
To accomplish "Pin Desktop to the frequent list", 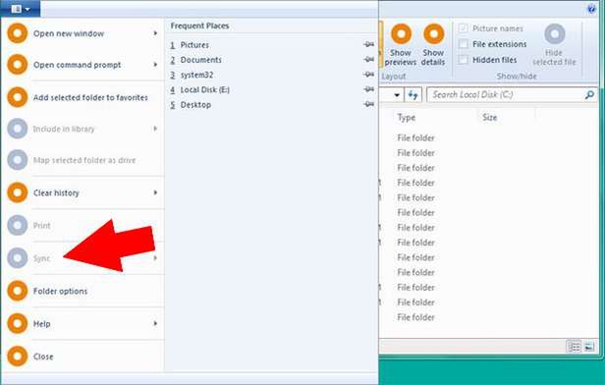I will [369, 104].
